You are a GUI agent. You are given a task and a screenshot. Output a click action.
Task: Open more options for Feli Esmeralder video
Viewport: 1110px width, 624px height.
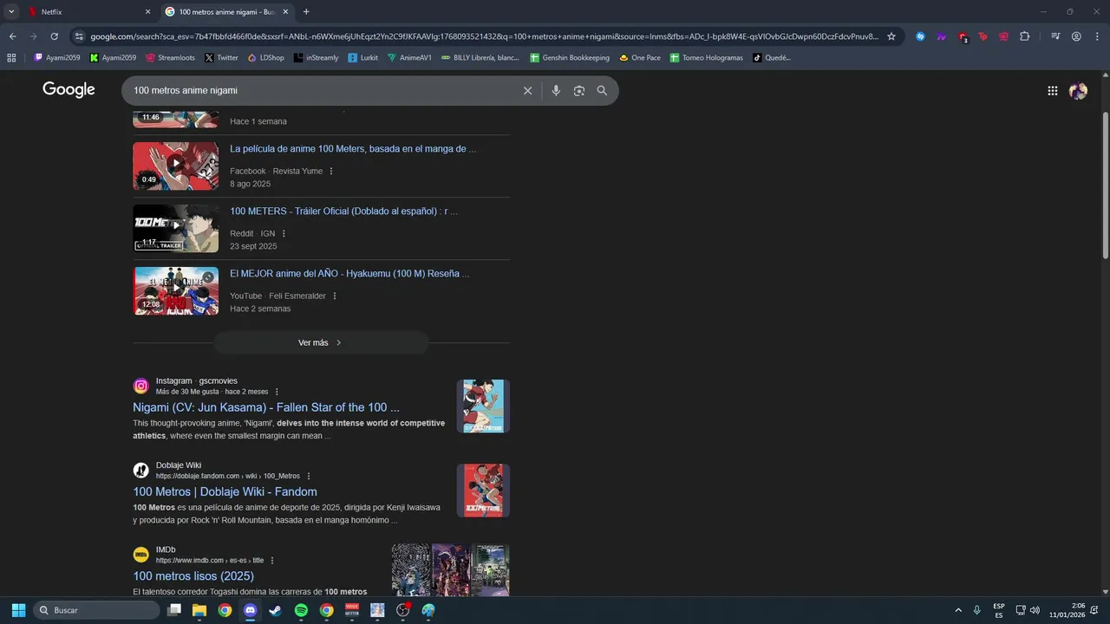point(335,296)
